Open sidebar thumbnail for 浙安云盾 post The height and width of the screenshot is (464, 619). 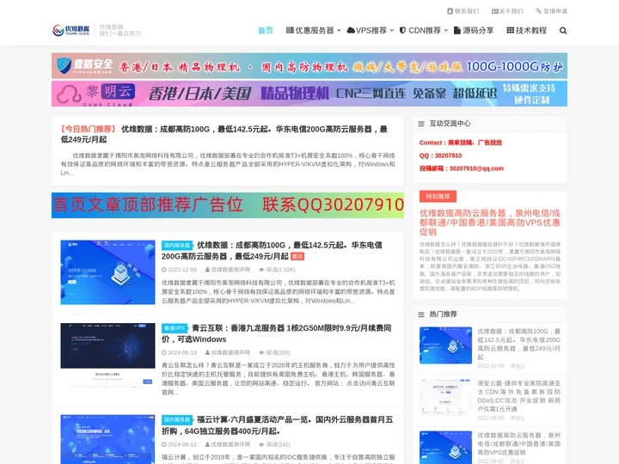pos(445,397)
